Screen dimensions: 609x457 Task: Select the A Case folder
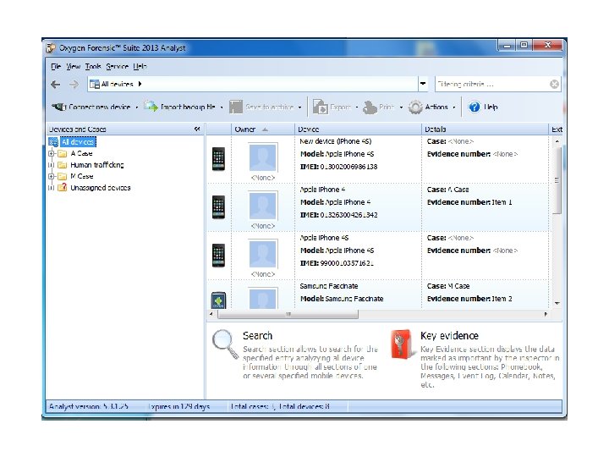pyautogui.click(x=81, y=153)
